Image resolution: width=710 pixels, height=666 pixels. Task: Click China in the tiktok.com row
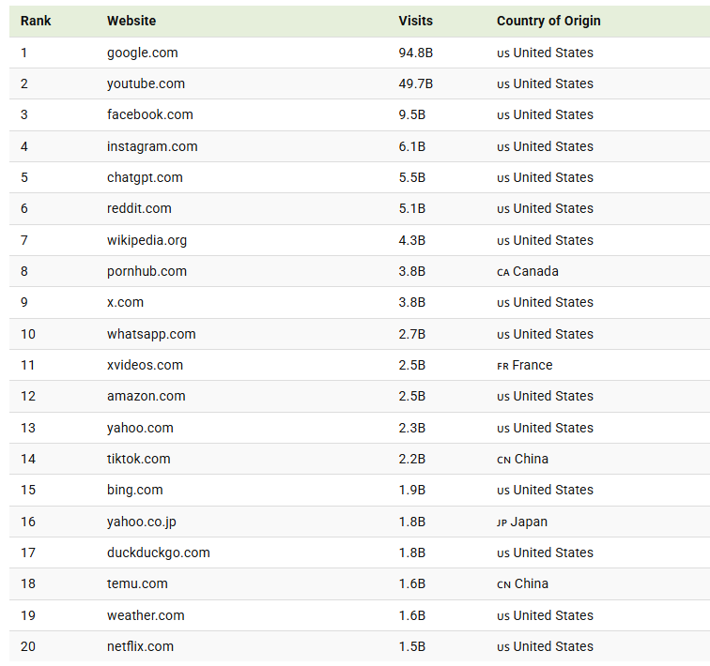coord(522,459)
